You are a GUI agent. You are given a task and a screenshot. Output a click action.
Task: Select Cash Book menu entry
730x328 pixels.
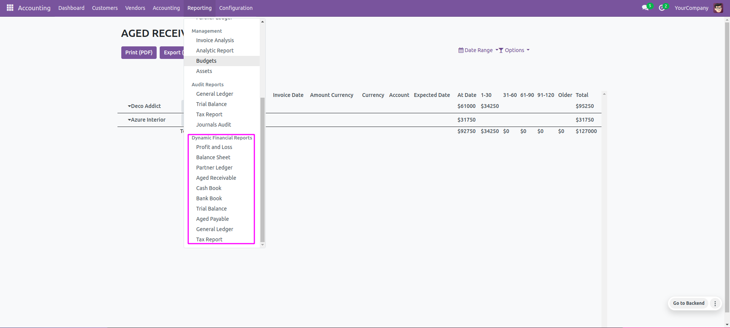tap(208, 188)
